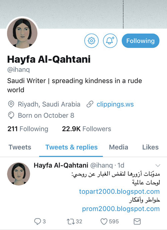Switch to the Tweets tab
The height and width of the screenshot is (230, 167).
(x=20, y=147)
